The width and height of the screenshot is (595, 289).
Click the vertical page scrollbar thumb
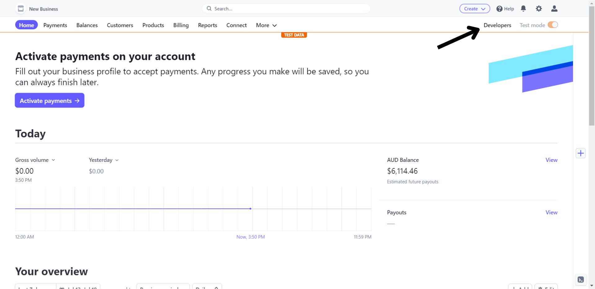point(592,65)
